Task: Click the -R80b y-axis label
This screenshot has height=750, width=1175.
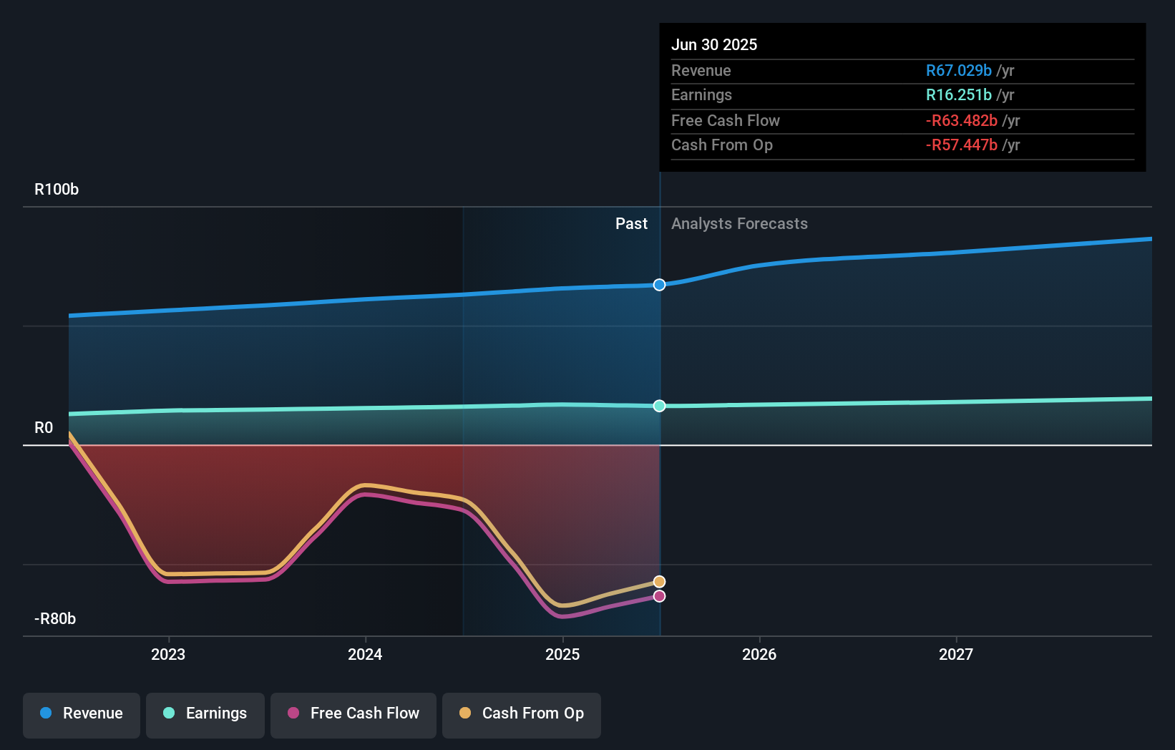Action: [55, 619]
